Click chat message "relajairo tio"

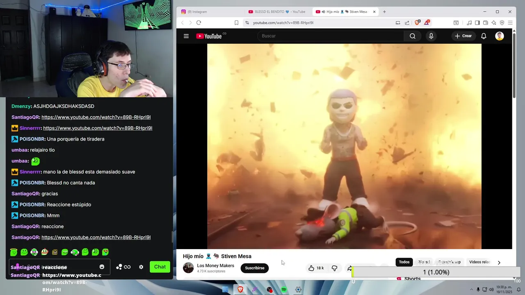[42, 150]
